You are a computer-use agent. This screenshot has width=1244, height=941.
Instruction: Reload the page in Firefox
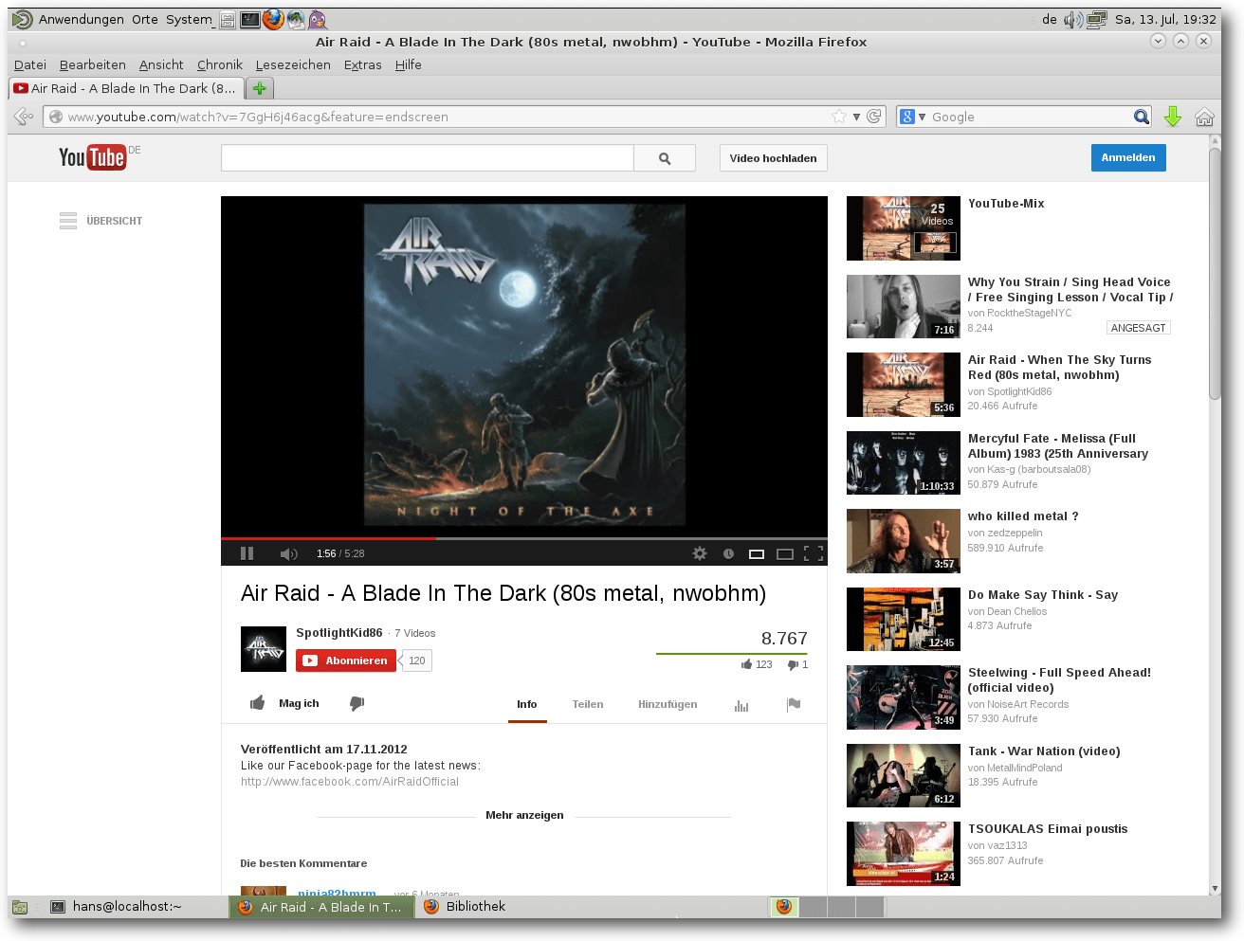[x=874, y=117]
